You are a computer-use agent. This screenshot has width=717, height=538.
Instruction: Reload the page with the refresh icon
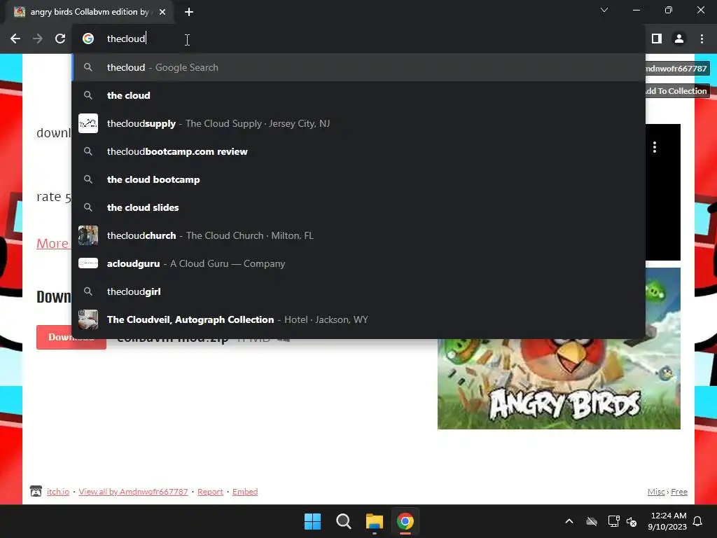pos(60,39)
